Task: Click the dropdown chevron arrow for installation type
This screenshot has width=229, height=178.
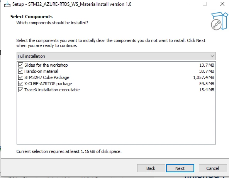Action: point(212,56)
